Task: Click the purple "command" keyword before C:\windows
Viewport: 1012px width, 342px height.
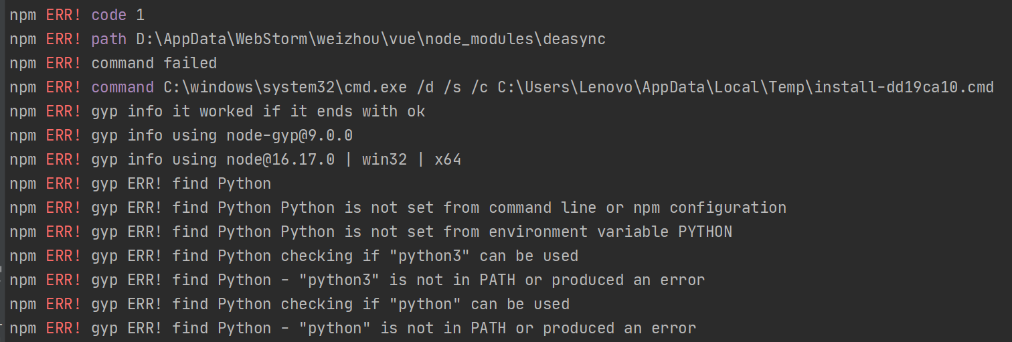Action: coord(122,87)
